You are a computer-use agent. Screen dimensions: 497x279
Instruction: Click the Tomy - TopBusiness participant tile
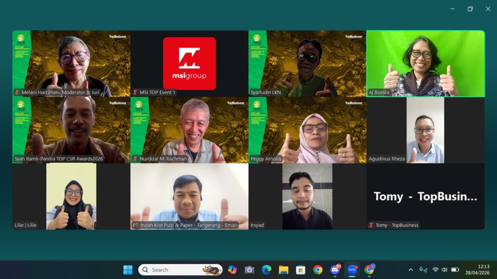425,196
